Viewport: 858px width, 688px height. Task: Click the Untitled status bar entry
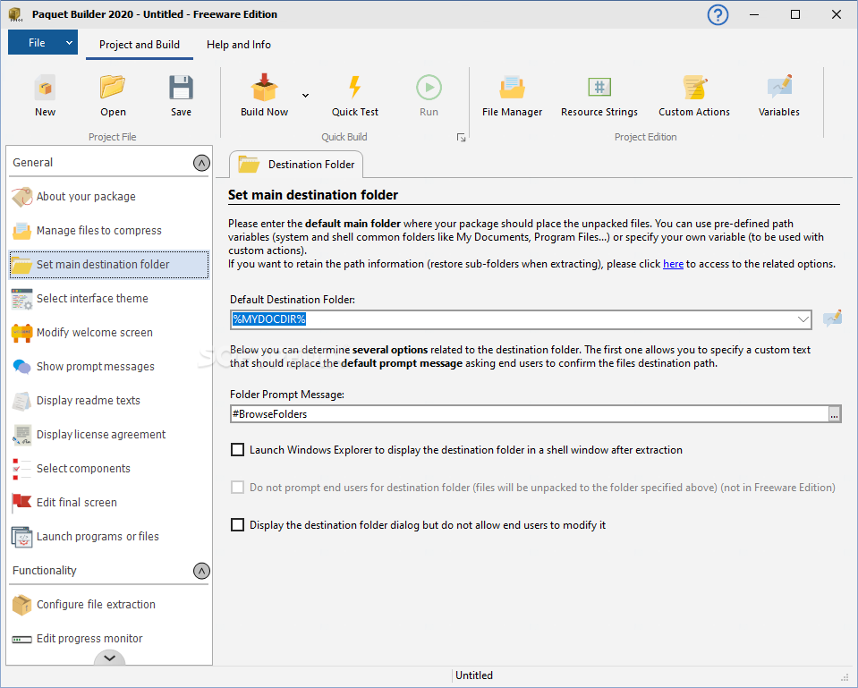pyautogui.click(x=474, y=675)
